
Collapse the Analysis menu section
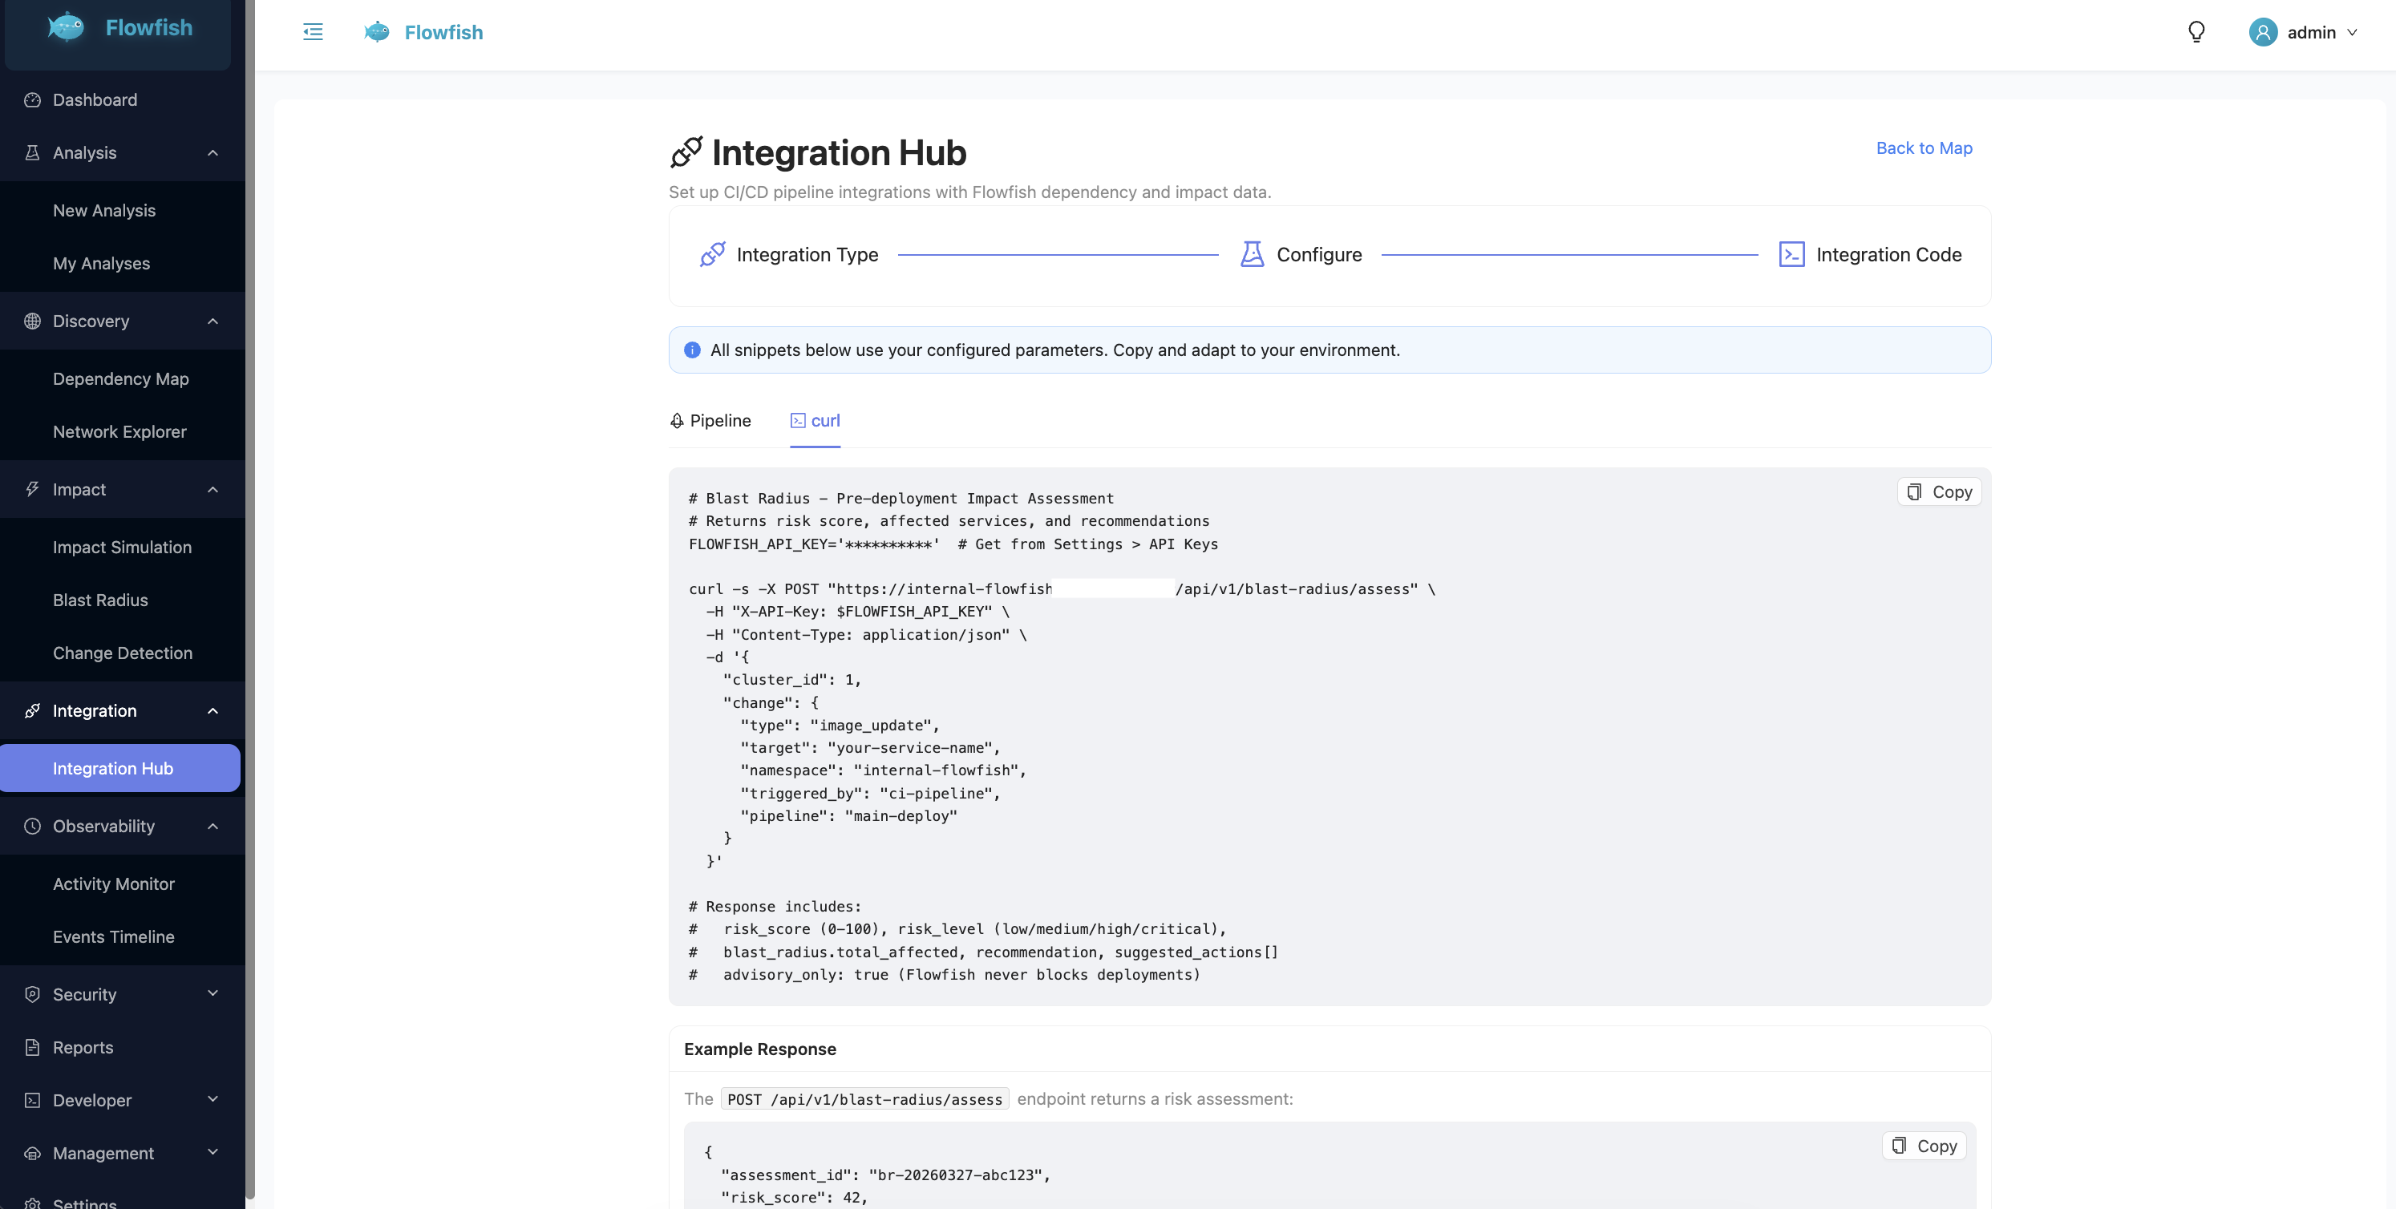coord(213,152)
